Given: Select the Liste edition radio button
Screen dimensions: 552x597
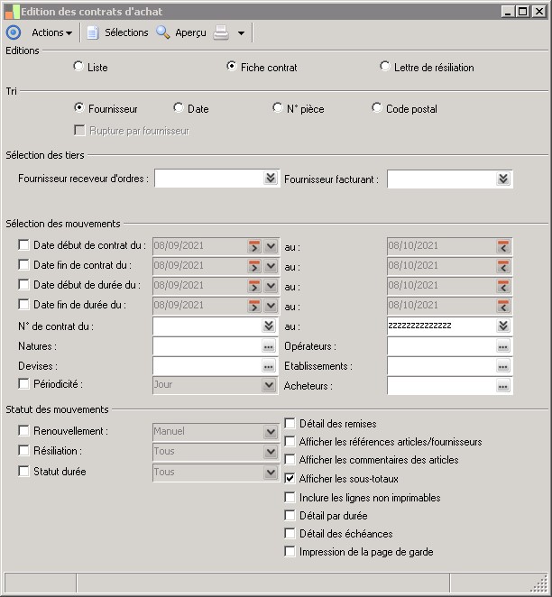Looking at the screenshot, I should (x=78, y=67).
